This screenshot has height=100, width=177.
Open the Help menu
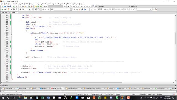coord(80,4)
